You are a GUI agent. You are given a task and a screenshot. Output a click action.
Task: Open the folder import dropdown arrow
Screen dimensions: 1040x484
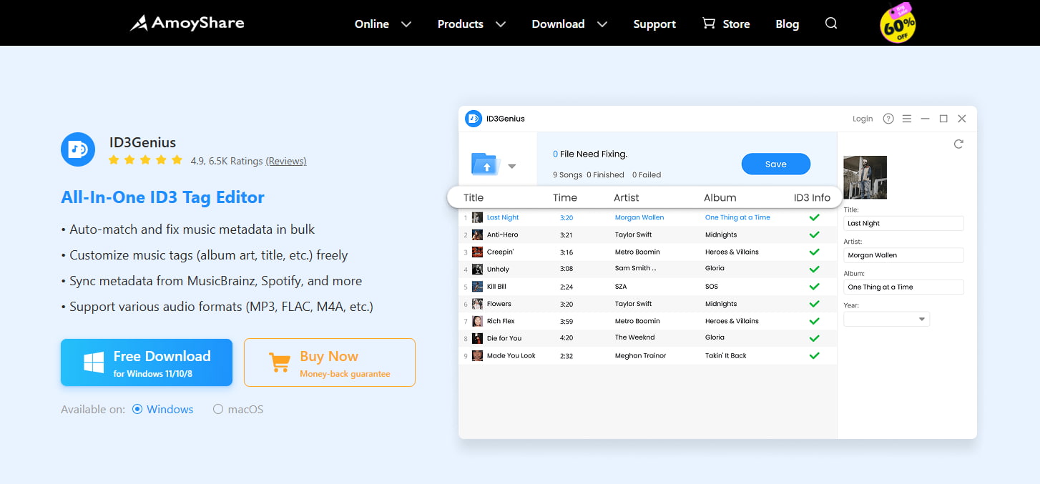(512, 167)
